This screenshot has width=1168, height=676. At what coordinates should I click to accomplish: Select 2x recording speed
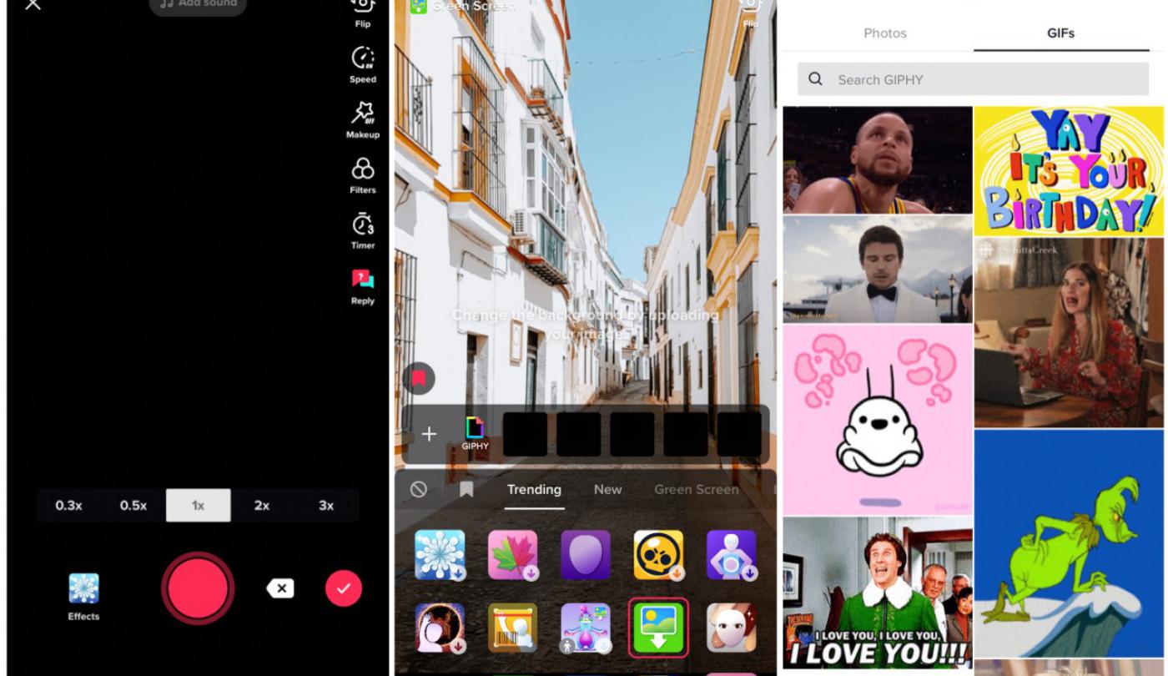coord(262,506)
